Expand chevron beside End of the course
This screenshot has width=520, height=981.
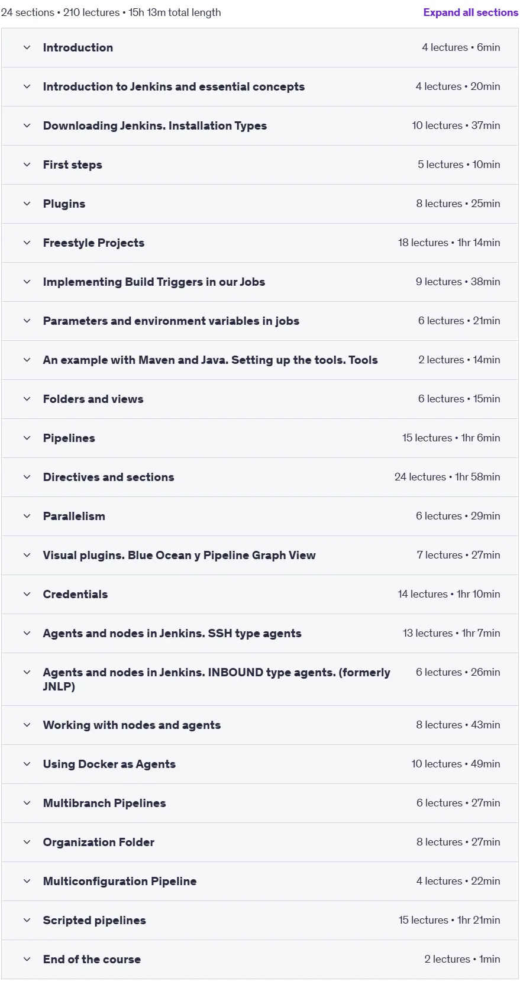27,959
